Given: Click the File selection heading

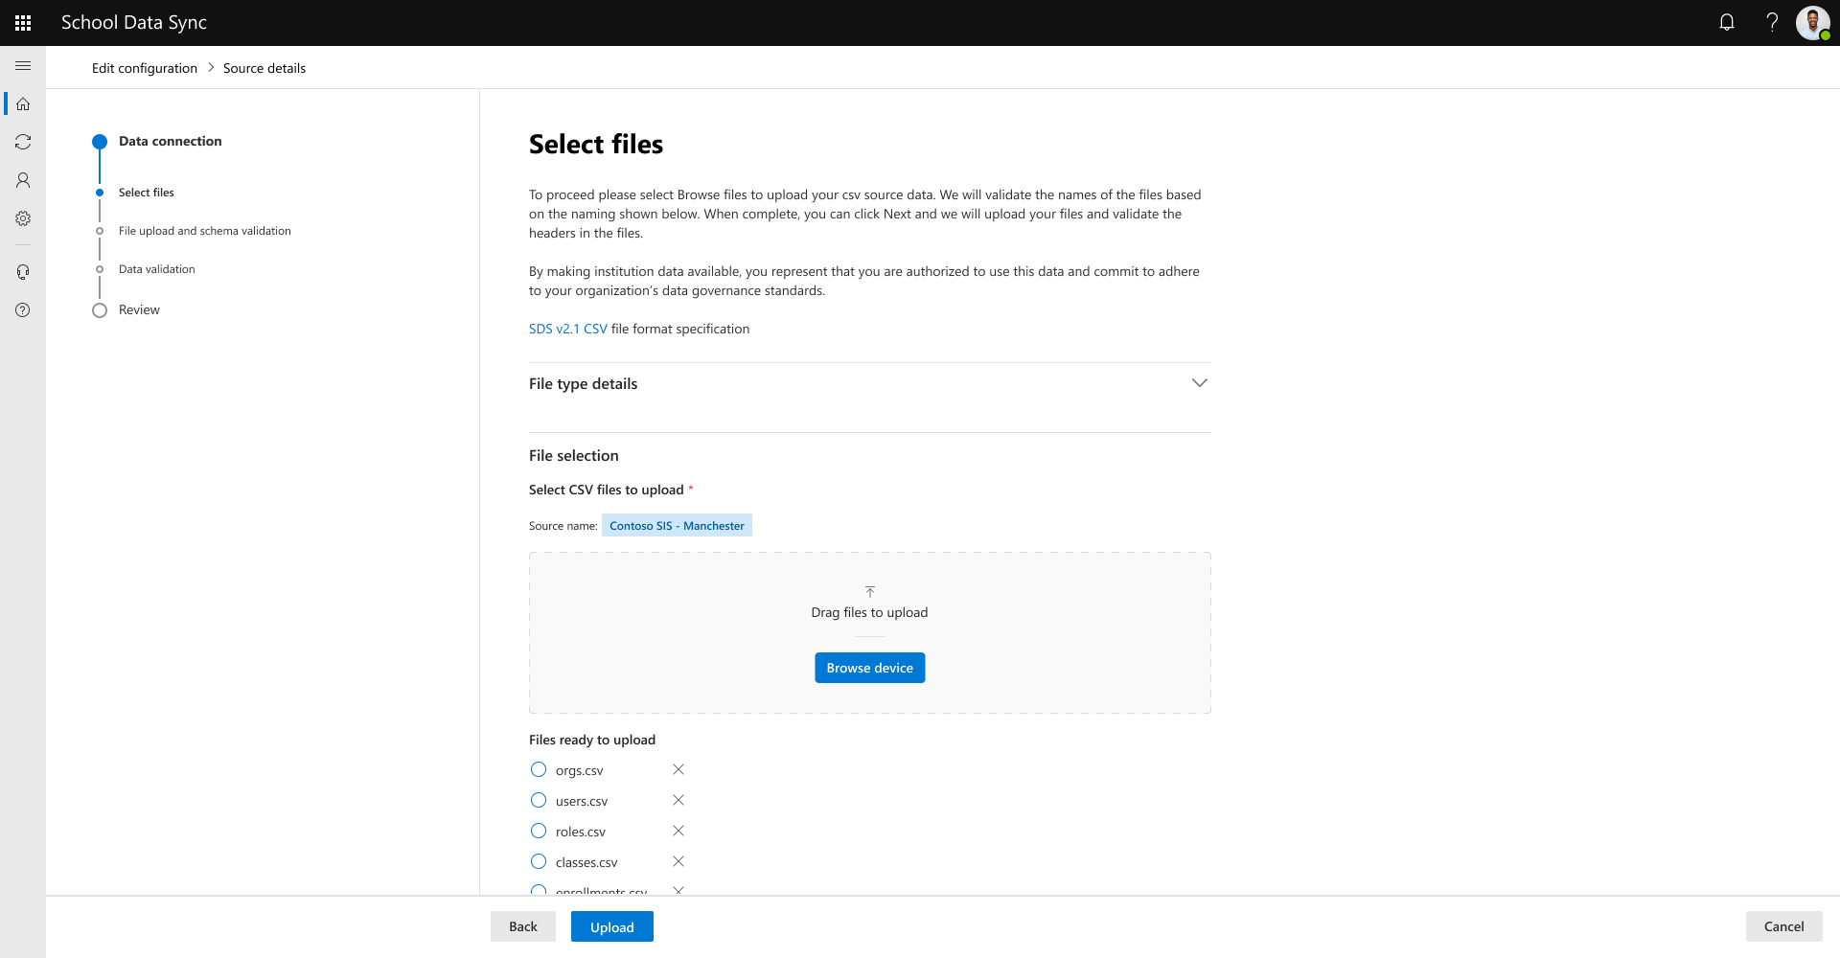Looking at the screenshot, I should (x=574, y=455).
